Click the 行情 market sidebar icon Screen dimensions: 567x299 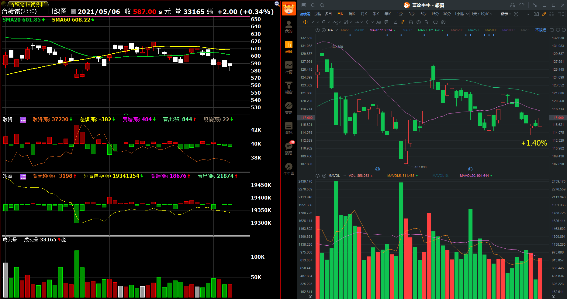click(289, 67)
